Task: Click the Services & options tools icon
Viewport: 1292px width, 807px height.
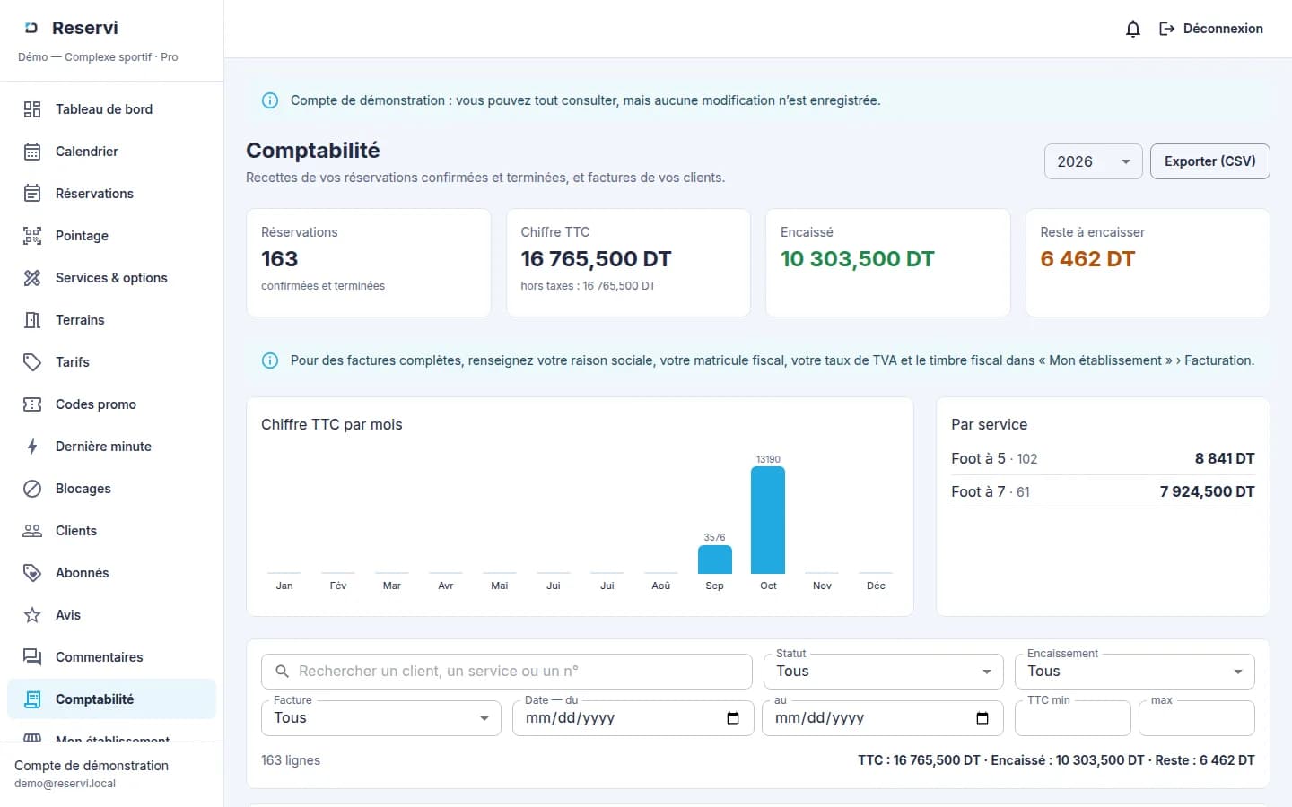Action: (32, 278)
